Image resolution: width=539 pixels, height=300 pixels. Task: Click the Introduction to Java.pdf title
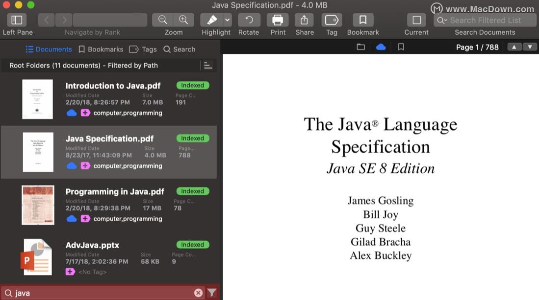[x=113, y=86]
